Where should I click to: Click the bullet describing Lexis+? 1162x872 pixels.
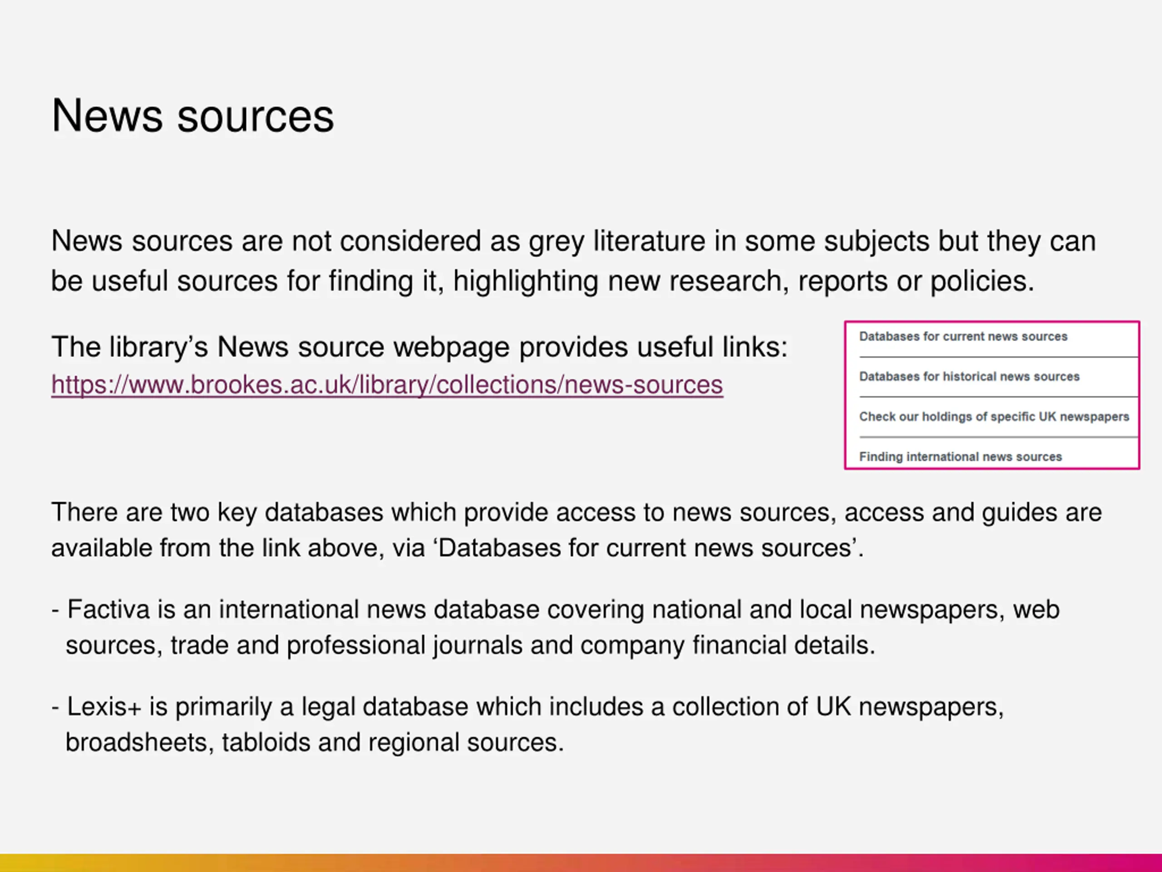(x=527, y=724)
